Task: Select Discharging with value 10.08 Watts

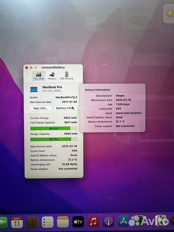Action: click(x=70, y=164)
